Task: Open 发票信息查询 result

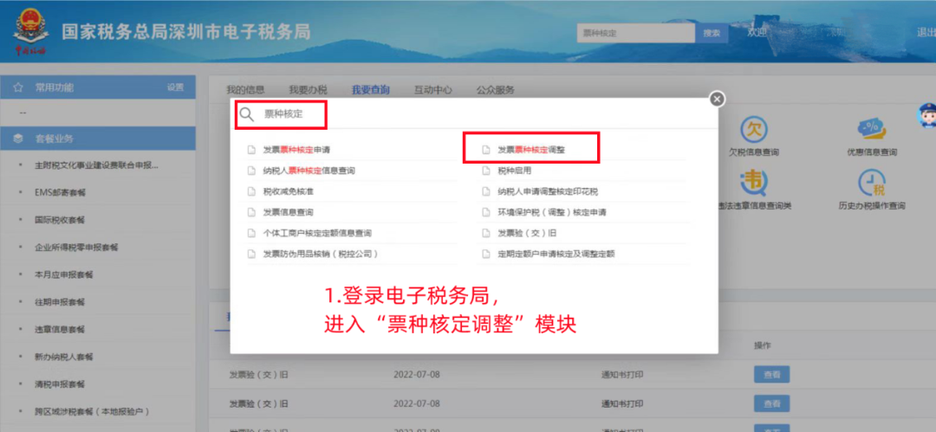Action: pyautogui.click(x=289, y=212)
